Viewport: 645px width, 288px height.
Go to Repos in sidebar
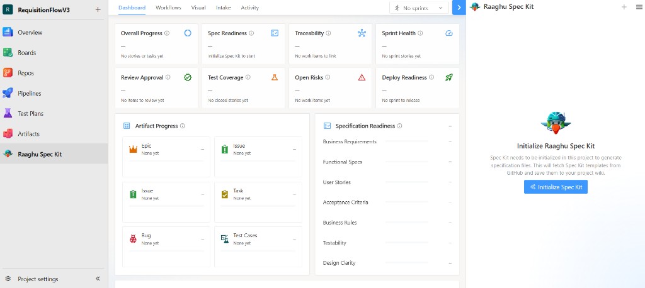pos(54,73)
